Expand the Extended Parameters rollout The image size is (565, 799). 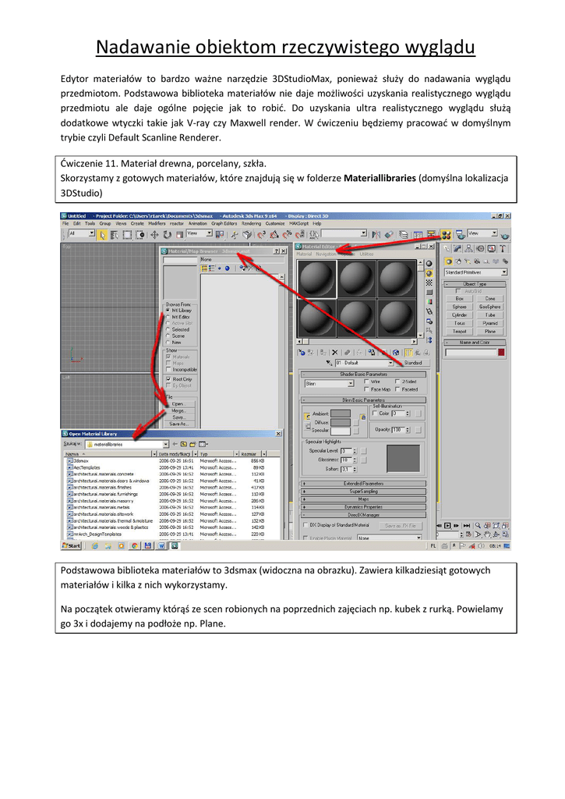363,484
